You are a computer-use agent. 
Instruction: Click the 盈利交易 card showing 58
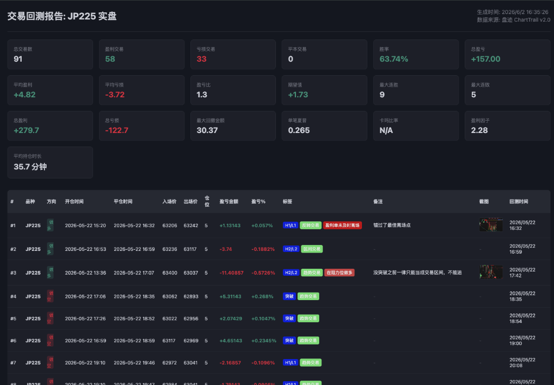point(142,55)
